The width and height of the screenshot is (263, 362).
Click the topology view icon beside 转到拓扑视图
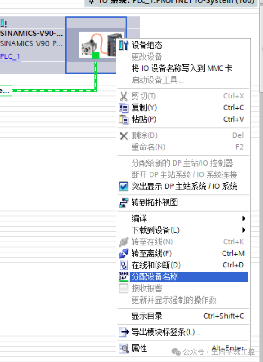[124, 202]
